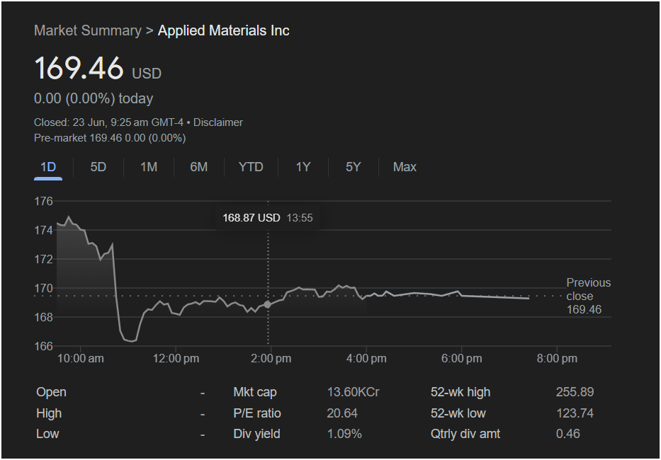Click the 166 price axis label

click(44, 346)
